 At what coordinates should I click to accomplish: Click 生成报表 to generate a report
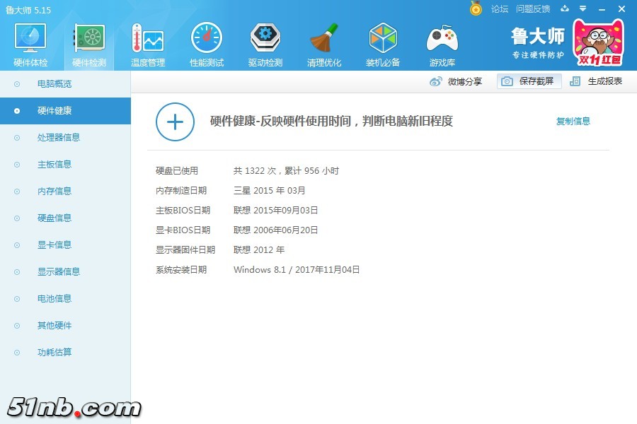click(x=597, y=81)
